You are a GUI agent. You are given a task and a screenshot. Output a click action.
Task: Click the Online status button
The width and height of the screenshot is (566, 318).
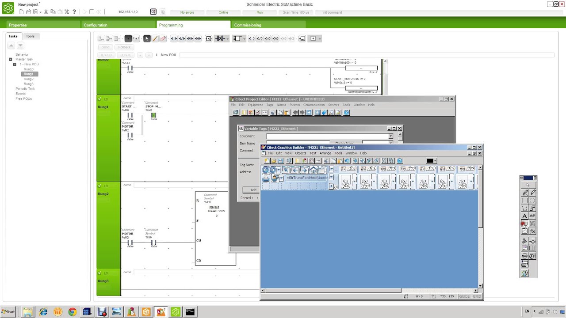pos(223,12)
